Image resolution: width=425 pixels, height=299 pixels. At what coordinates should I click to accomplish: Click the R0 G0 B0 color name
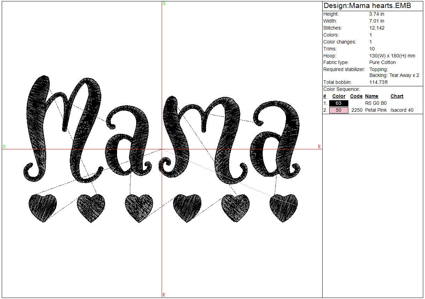click(x=376, y=103)
